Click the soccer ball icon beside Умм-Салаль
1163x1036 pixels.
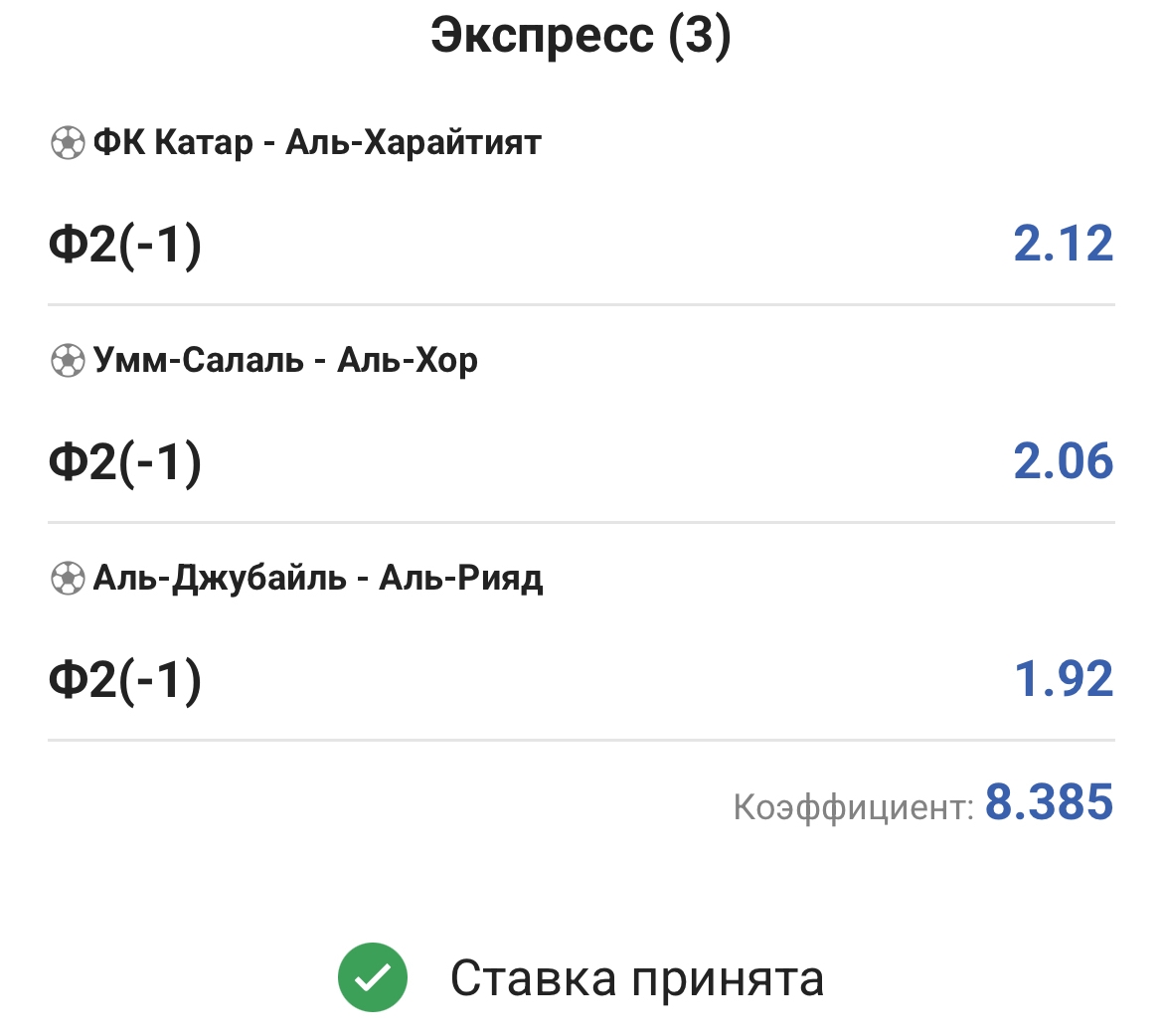(68, 361)
